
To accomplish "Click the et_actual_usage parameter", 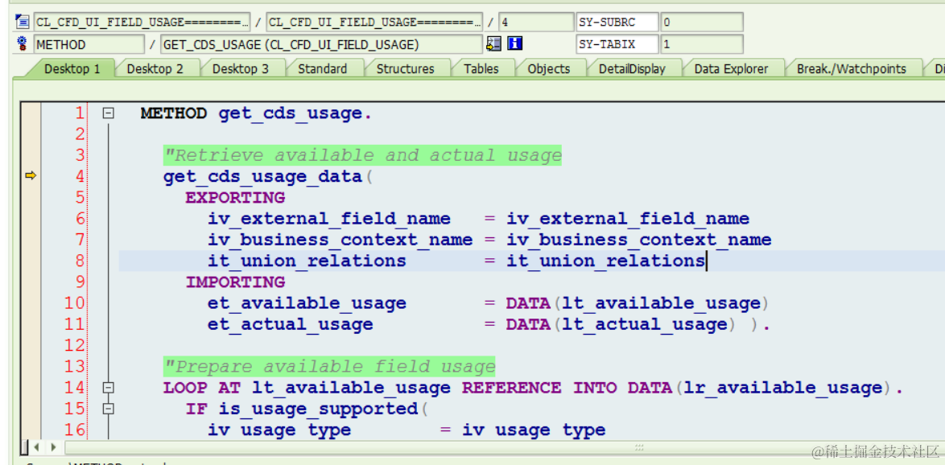I will pyautogui.click(x=291, y=324).
